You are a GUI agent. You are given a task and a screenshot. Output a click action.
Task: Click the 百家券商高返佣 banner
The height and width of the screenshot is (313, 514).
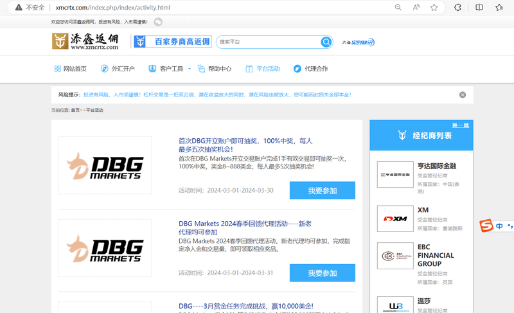(172, 42)
